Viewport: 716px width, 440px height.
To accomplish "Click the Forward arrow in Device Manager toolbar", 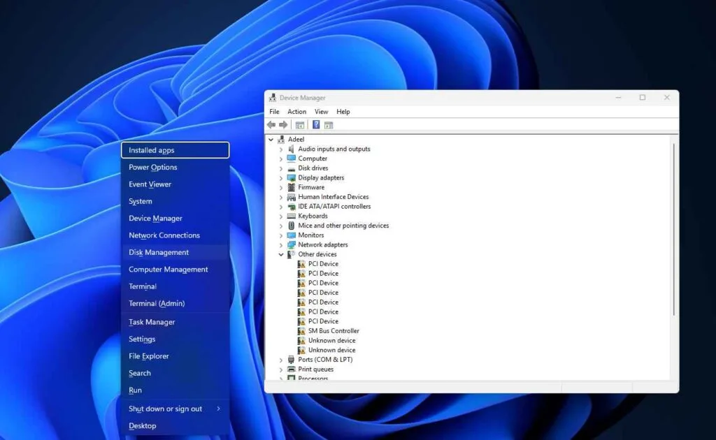I will (x=283, y=124).
